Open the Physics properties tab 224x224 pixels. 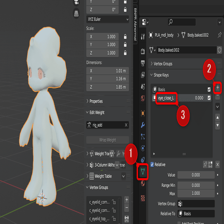143,148
